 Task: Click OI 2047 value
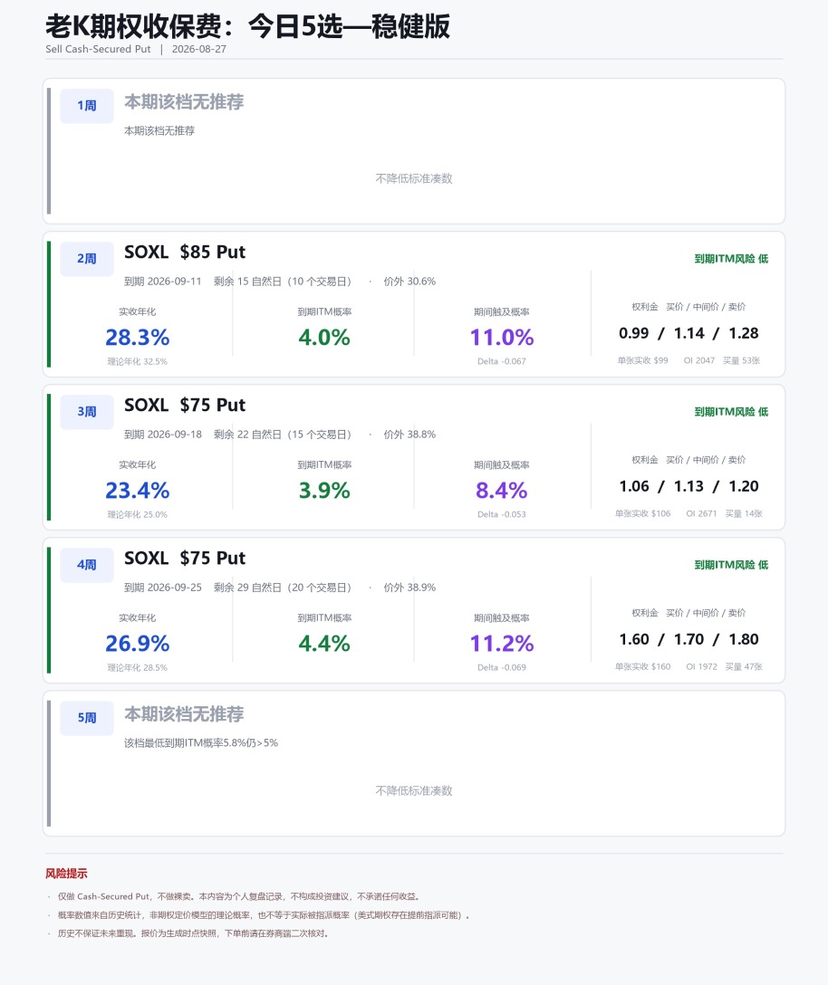pyautogui.click(x=699, y=360)
